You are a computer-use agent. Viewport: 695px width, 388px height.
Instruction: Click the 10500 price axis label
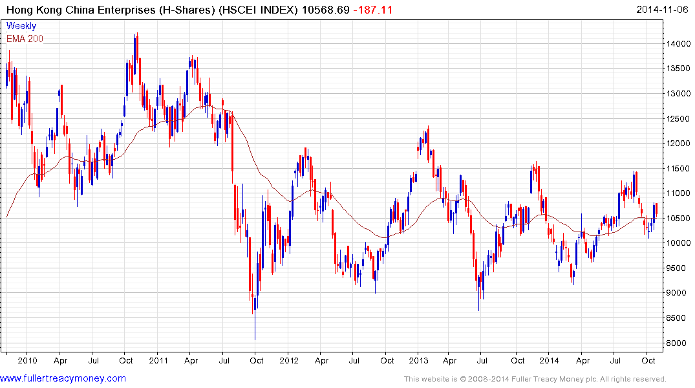point(678,218)
